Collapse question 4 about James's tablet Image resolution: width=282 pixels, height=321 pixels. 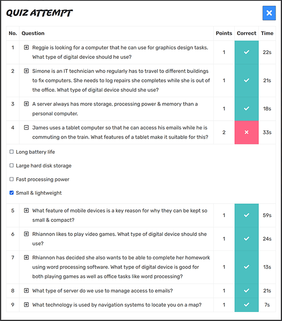26,128
